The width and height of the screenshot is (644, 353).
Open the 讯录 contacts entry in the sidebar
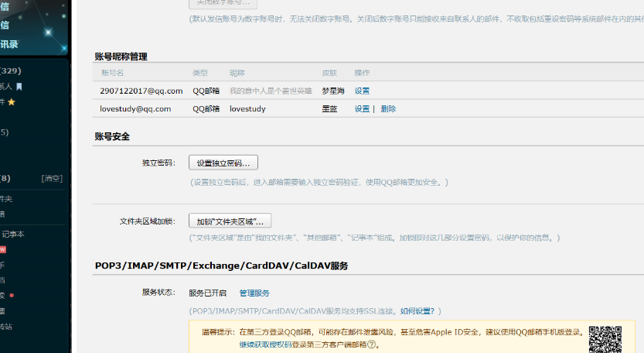pos(9,44)
